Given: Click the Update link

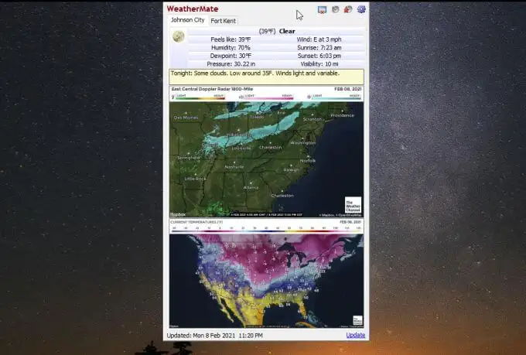Looking at the screenshot, I should 355,335.
